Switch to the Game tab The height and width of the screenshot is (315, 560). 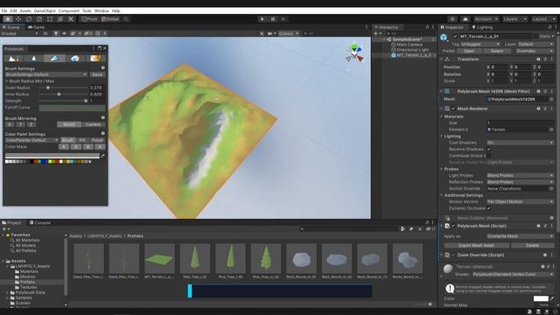click(x=37, y=27)
